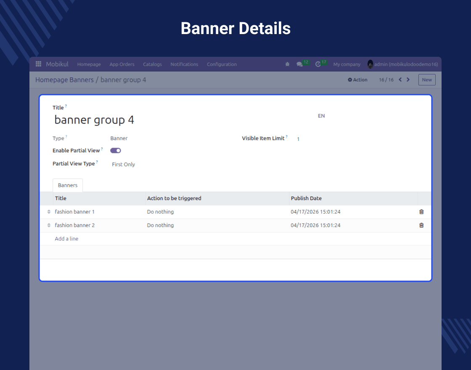
Task: Grab the fashion banner 2 drag handle
Action: (49, 225)
